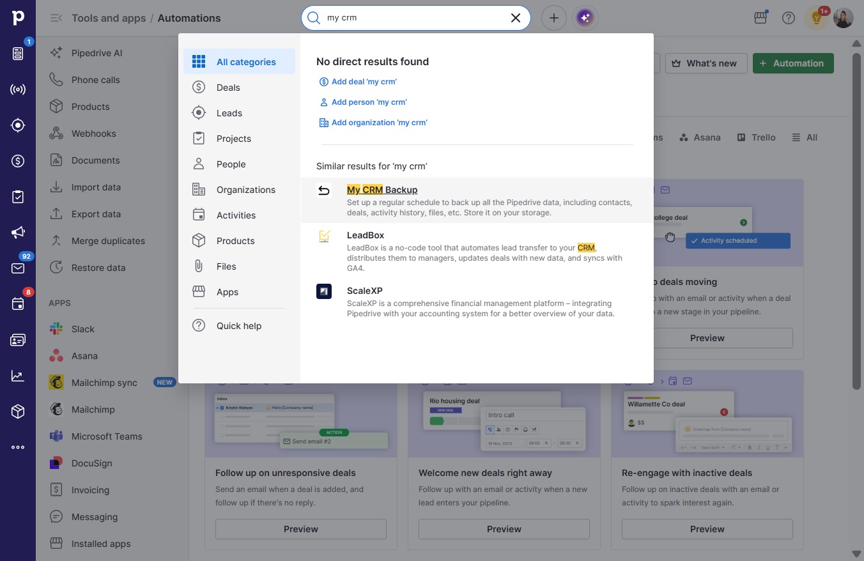Preview Welcome new deals right away

504,529
